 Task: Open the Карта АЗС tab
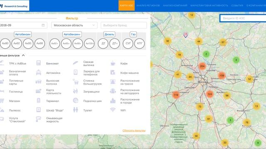click(126, 5)
